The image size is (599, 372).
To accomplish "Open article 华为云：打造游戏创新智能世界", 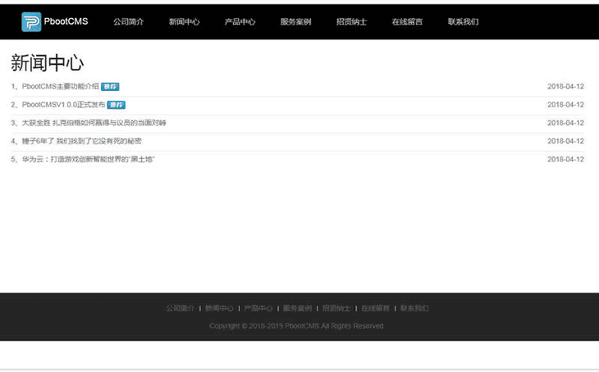I will [89, 159].
